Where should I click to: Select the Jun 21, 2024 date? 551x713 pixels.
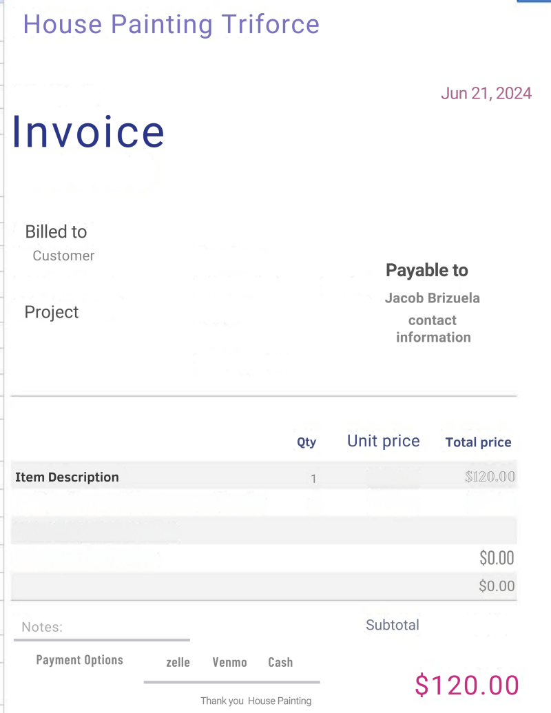(x=486, y=93)
